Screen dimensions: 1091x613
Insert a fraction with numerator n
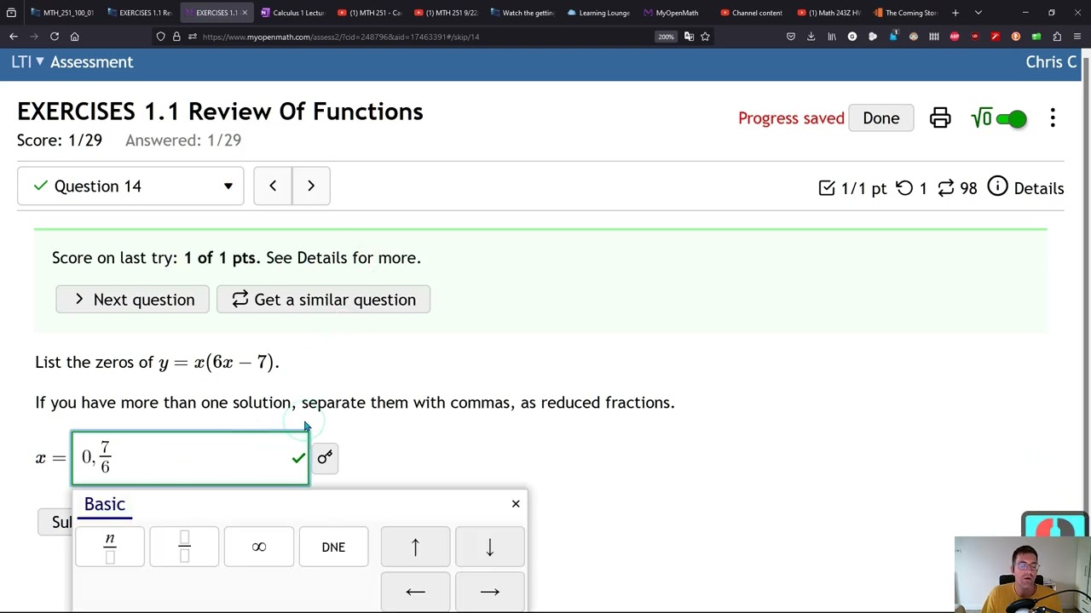[x=110, y=547]
